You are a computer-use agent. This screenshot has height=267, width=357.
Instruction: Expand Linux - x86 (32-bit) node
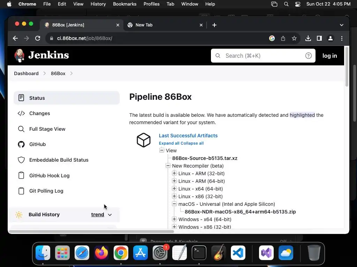coord(174,196)
